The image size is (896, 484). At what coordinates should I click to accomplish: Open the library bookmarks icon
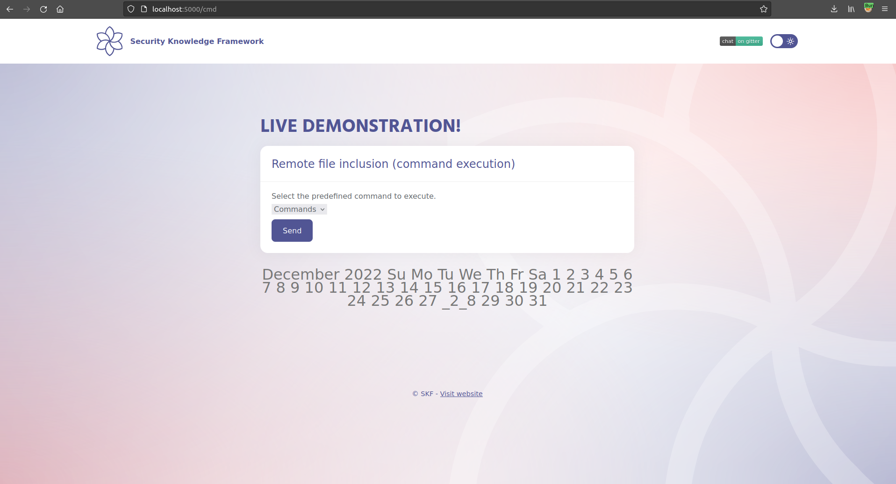851,9
